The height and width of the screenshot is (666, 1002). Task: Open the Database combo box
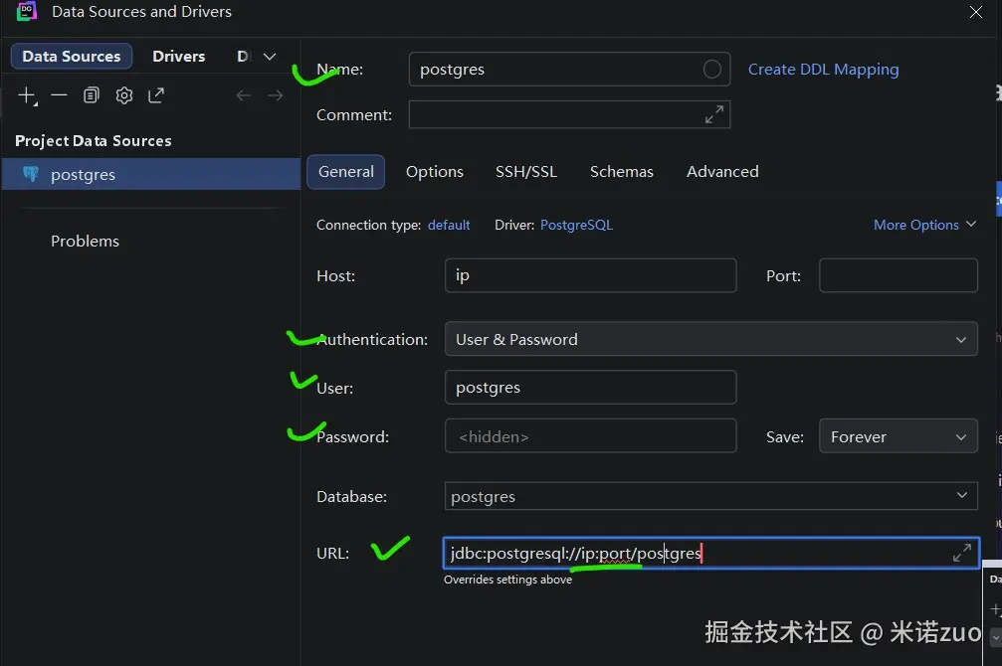[710, 496]
